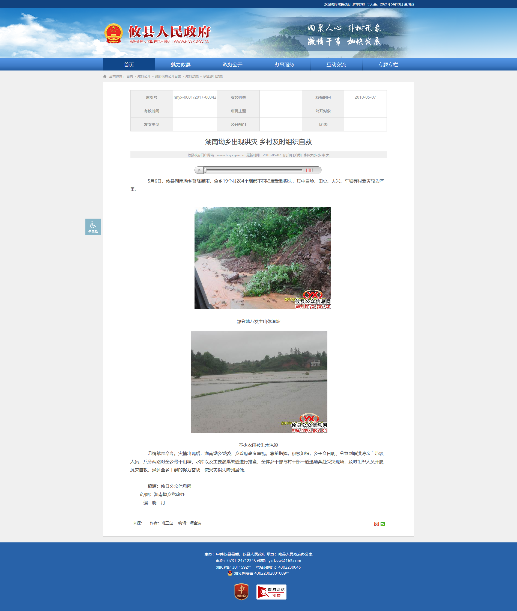
Task: Set font size to 小
Action: pyautogui.click(x=319, y=155)
